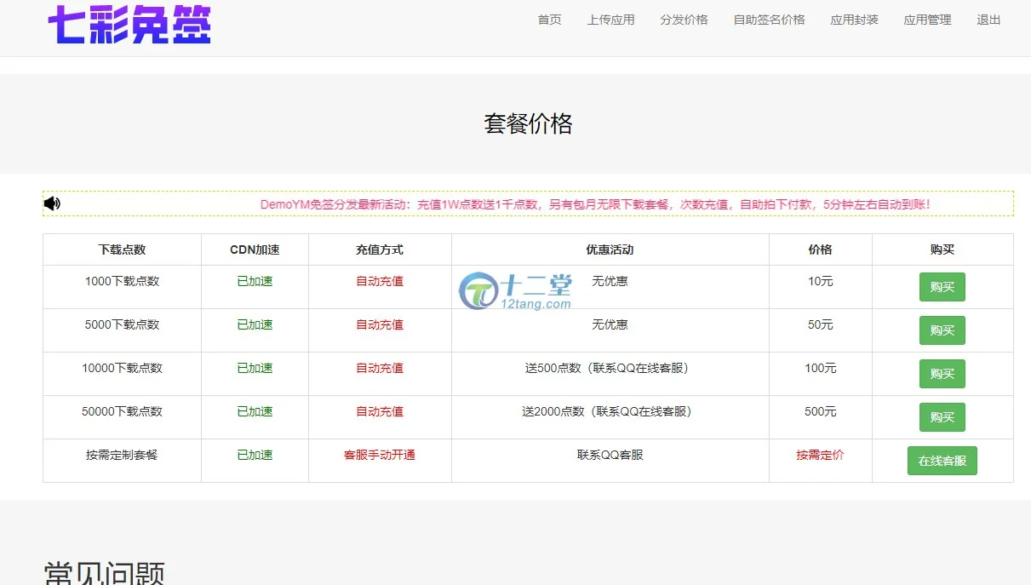Open the 应用封装 menu item
This screenshot has width=1031, height=585.
pos(854,20)
